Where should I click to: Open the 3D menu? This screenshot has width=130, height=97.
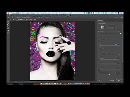pos(57,13)
